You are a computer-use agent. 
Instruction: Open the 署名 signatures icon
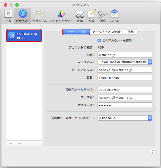coord(103,16)
